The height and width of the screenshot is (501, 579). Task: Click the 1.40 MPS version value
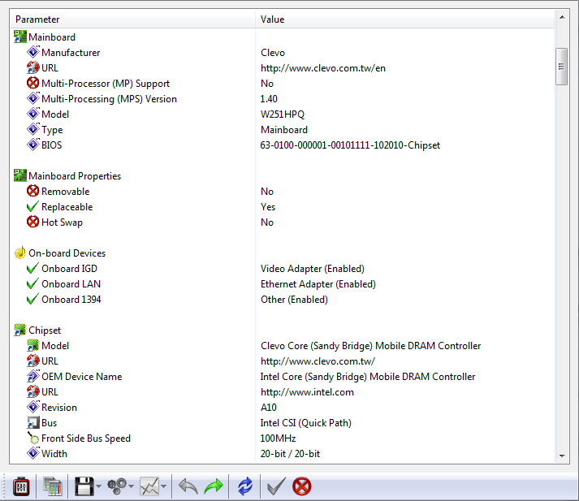(x=269, y=99)
